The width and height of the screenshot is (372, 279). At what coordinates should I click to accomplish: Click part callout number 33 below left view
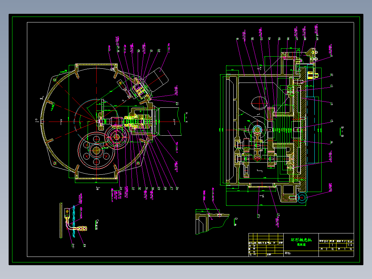pyautogui.click(x=133, y=188)
